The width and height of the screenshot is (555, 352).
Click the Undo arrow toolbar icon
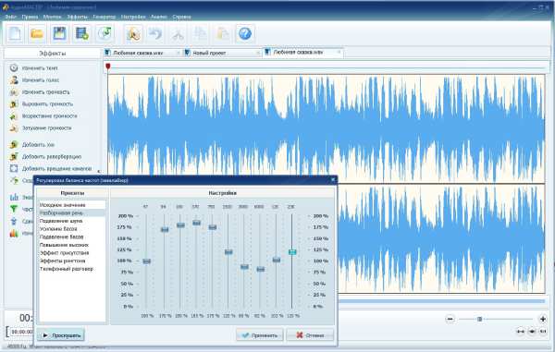pos(155,33)
